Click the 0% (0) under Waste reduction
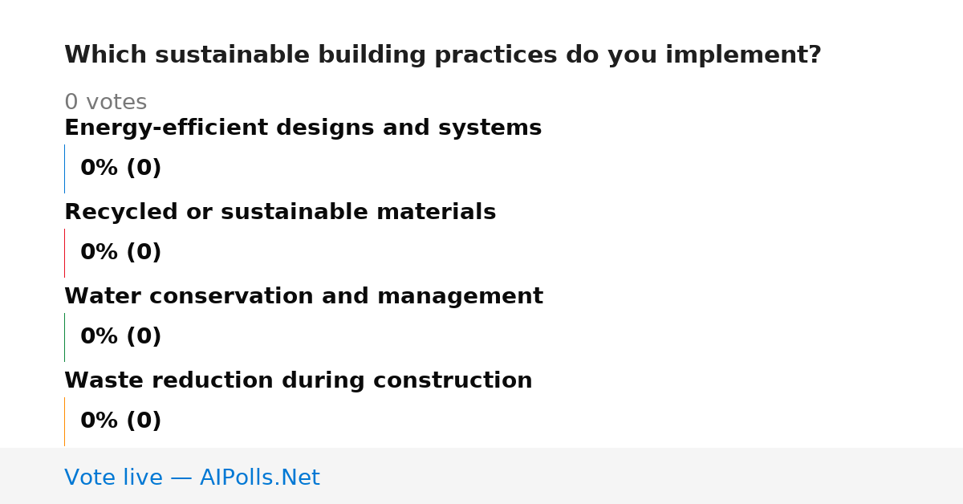963x504 pixels. click(x=120, y=421)
